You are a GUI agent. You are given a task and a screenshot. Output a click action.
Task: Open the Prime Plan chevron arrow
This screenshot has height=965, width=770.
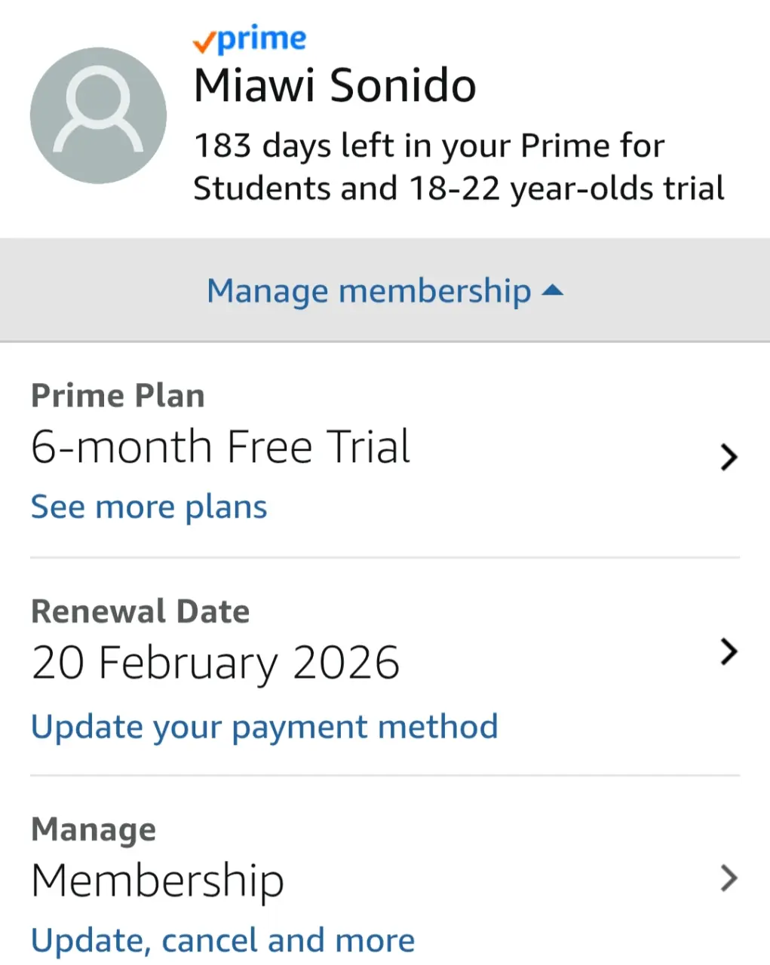[x=729, y=457]
